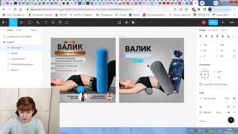Open horizontal constraint Left dropdown
This screenshot has width=238, height=134.
pos(220,72)
